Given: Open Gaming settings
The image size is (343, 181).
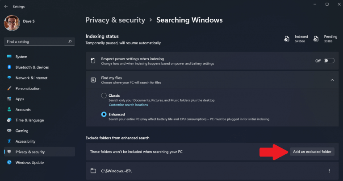Looking at the screenshot, I should point(39,131).
